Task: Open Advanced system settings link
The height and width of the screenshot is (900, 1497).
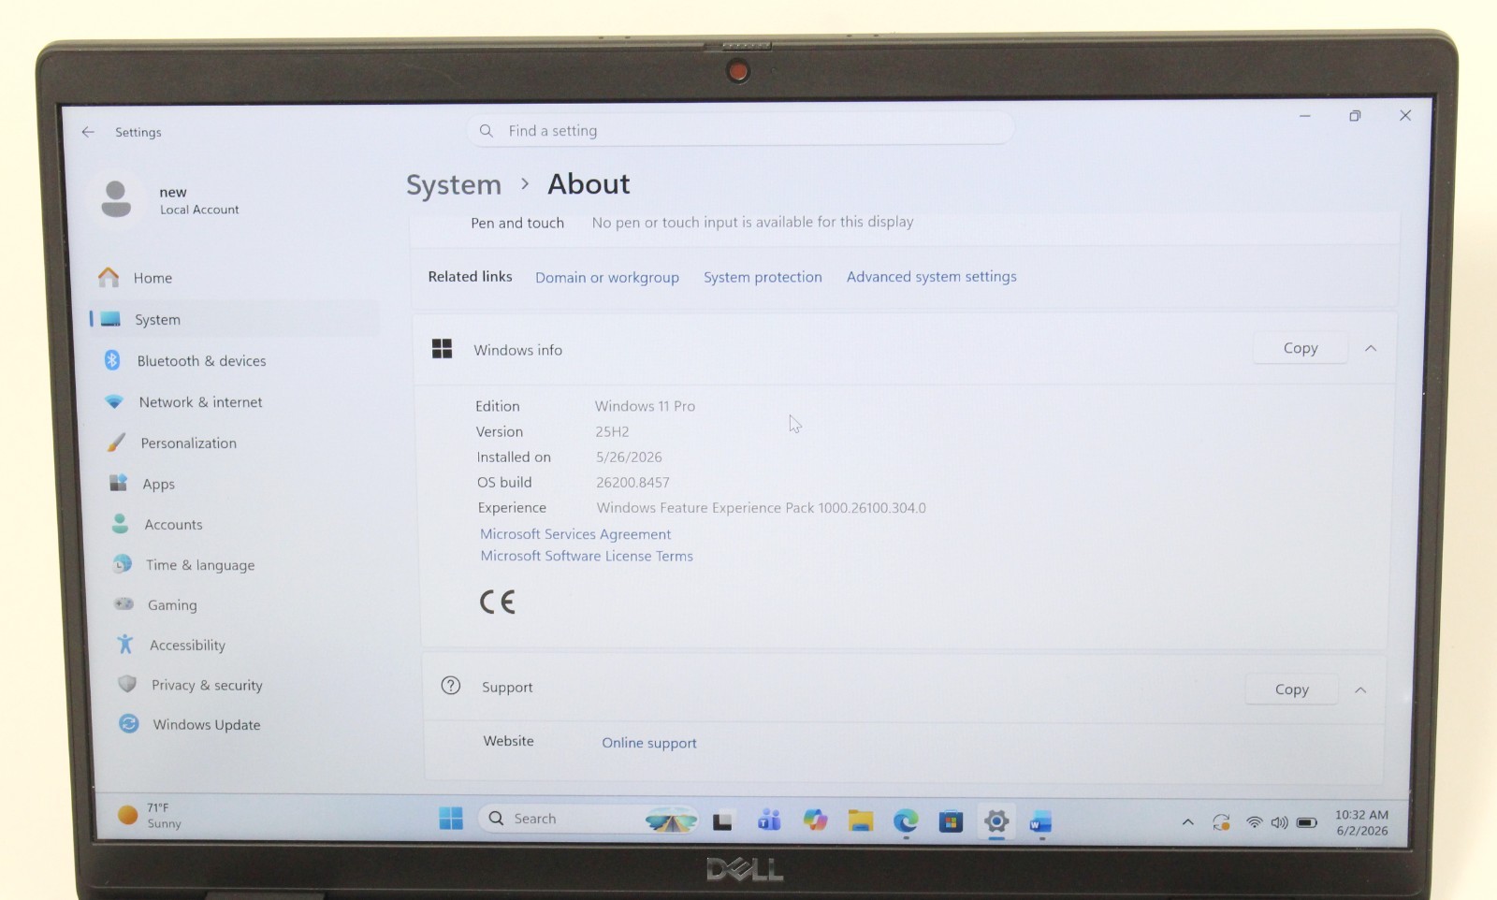Action: tap(931, 277)
